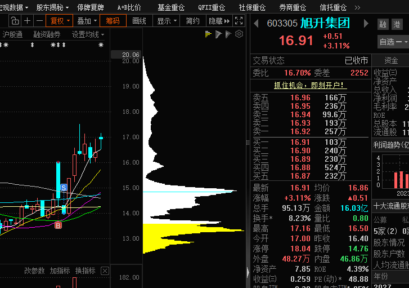The width and height of the screenshot is (409, 288).
Task: Click 换指标 to switch indicator
Action: pos(86,271)
